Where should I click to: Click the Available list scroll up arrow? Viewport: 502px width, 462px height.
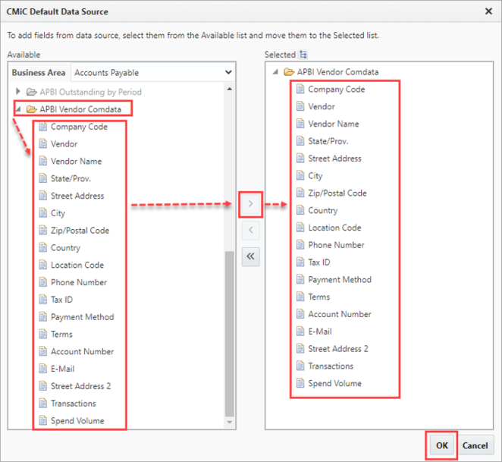(x=230, y=89)
